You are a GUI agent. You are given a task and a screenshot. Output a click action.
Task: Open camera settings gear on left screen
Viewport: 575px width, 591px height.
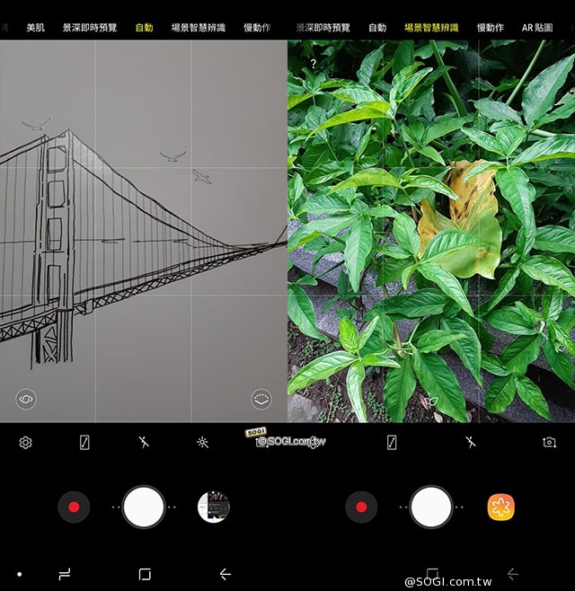(x=26, y=442)
